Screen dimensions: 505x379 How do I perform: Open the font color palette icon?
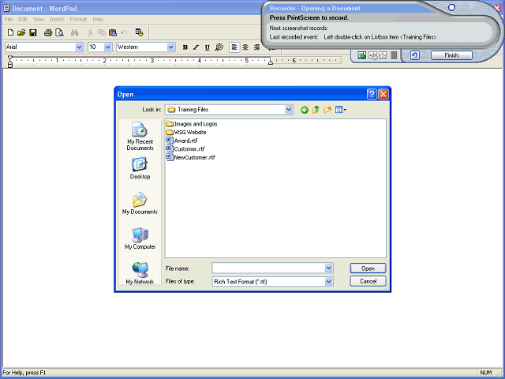(x=219, y=47)
